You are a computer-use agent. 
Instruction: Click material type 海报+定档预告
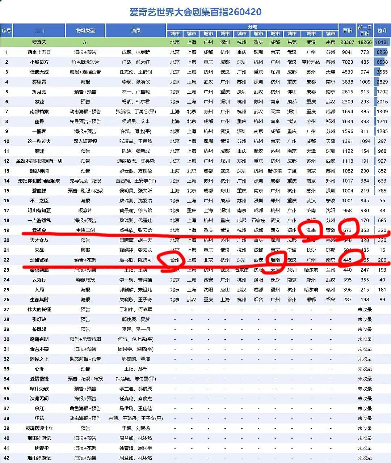(85, 72)
